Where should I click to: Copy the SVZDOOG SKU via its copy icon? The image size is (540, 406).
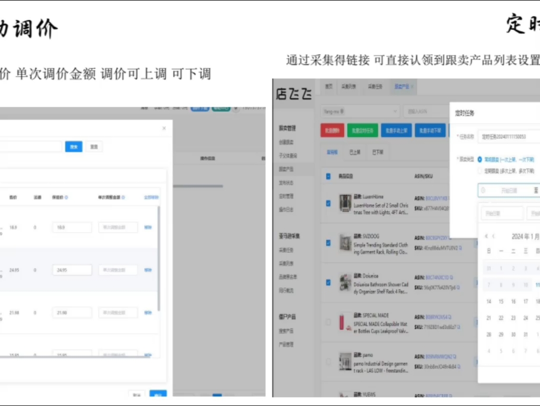tap(461, 247)
